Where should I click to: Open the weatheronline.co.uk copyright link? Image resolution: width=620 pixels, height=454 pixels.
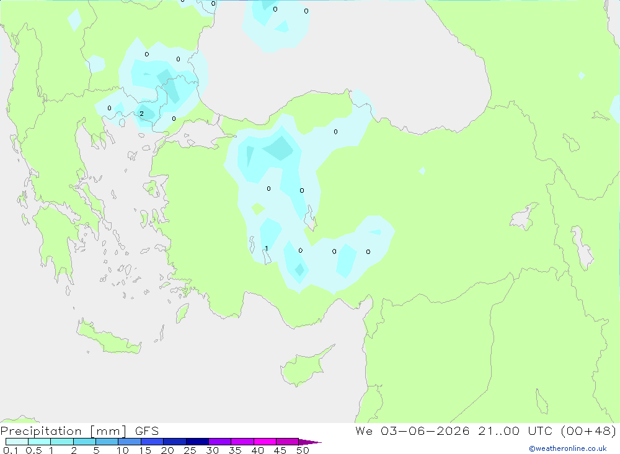(568, 448)
